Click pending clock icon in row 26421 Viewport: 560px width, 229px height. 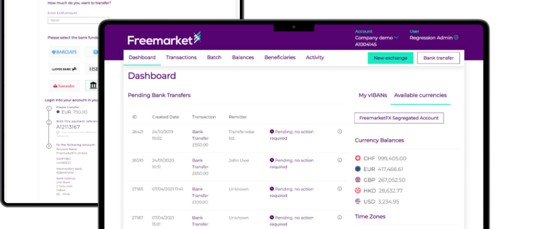(272, 132)
